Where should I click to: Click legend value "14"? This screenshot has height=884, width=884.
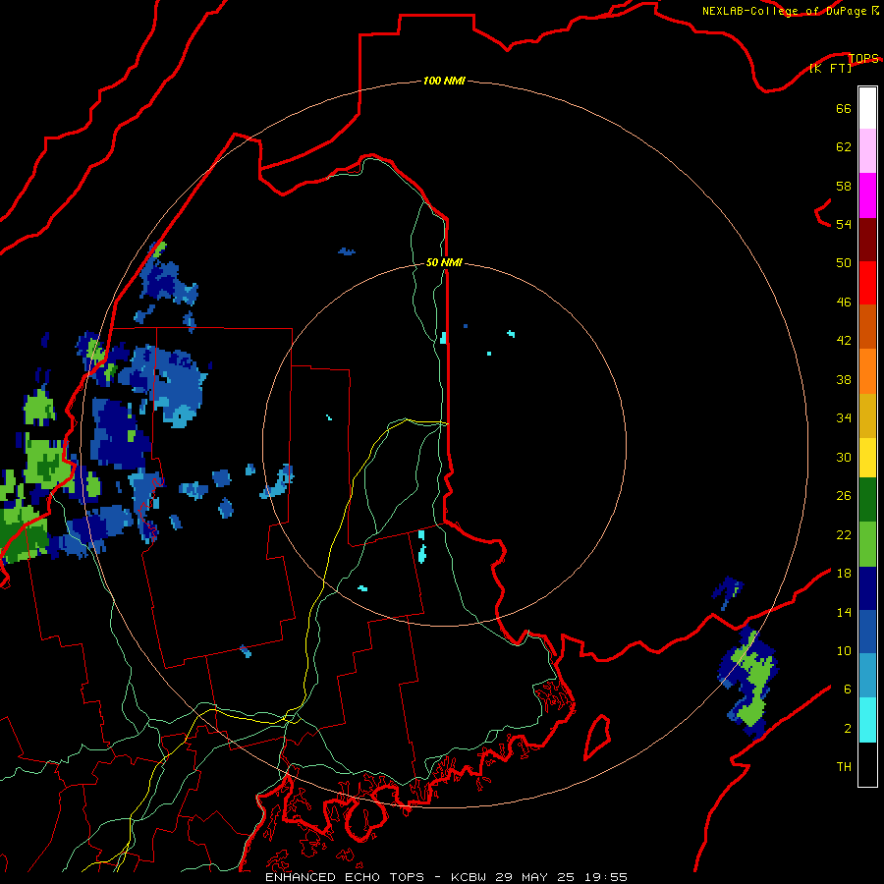(844, 612)
